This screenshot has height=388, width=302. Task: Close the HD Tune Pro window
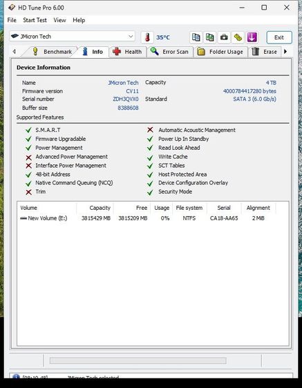pos(287,8)
